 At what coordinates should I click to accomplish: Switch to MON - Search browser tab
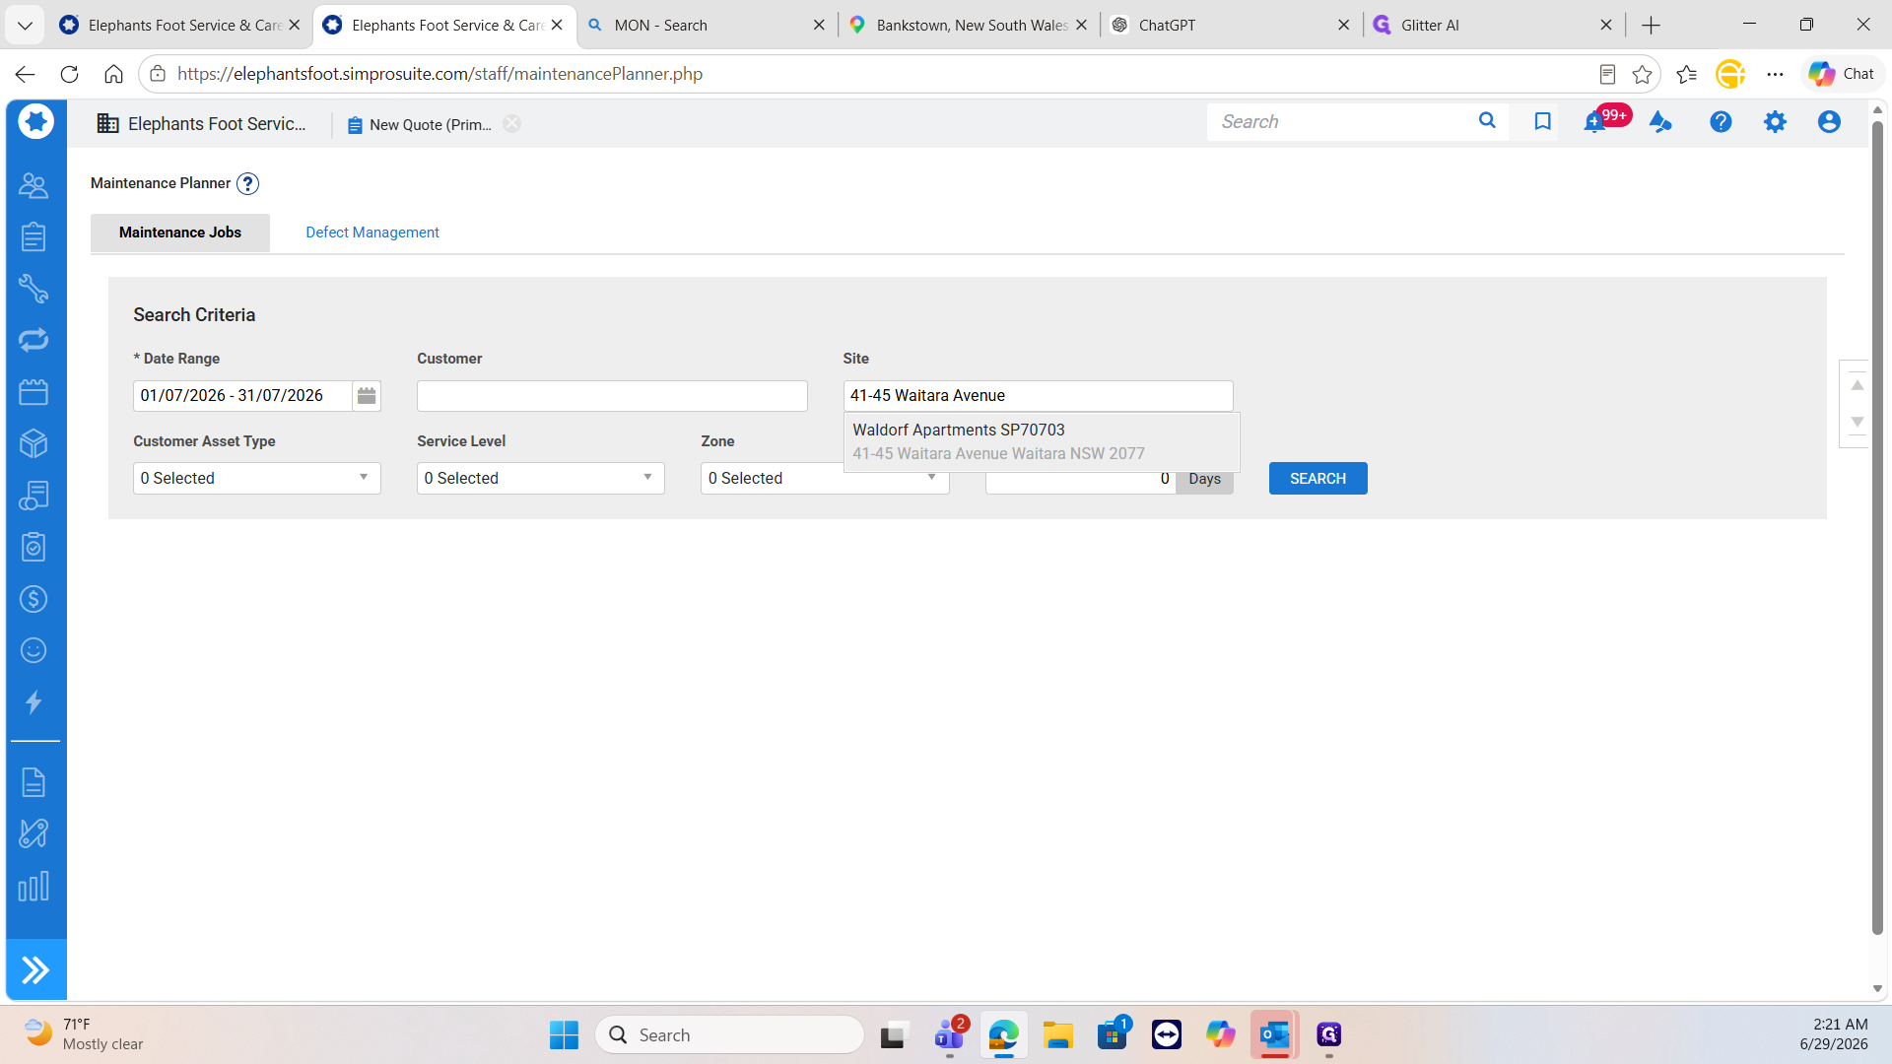[x=708, y=26]
